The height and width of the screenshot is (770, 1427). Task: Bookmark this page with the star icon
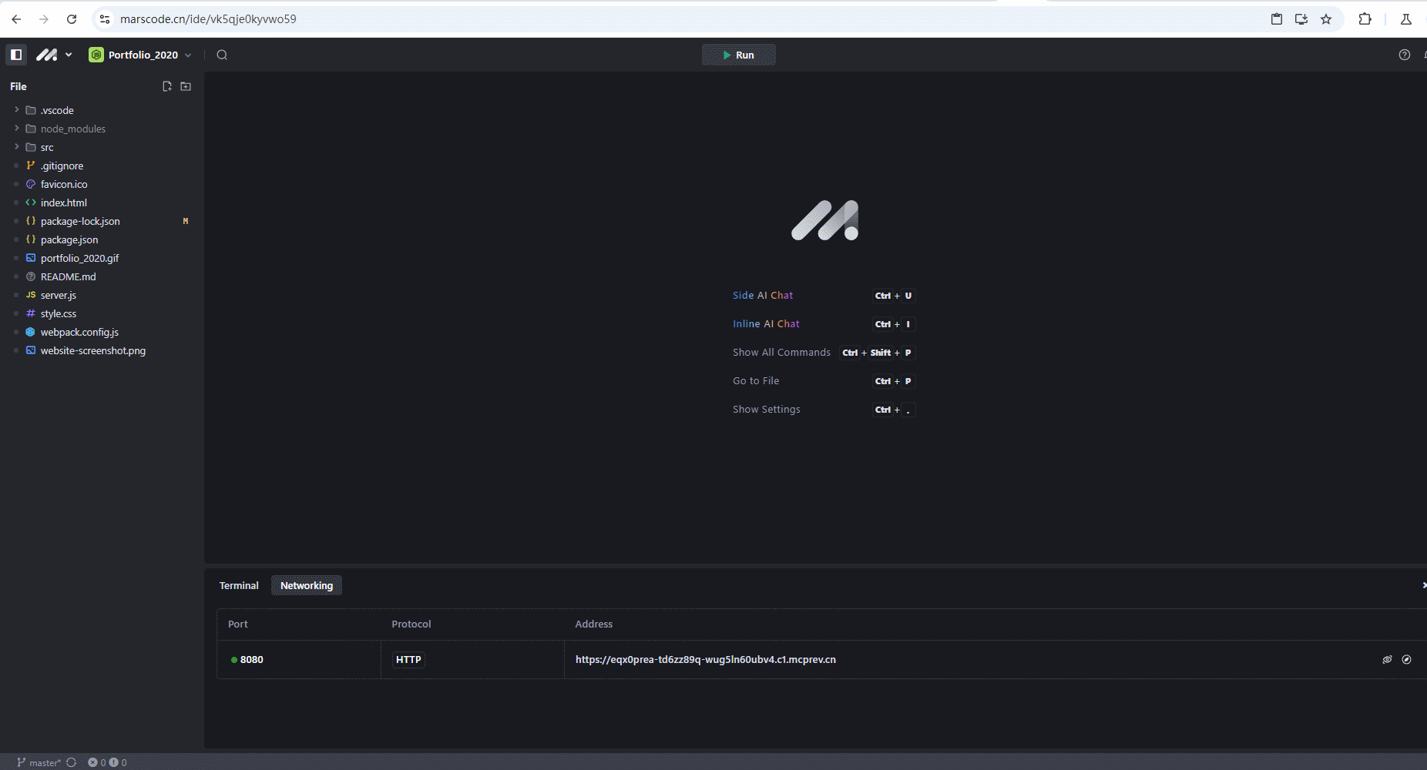pos(1326,19)
